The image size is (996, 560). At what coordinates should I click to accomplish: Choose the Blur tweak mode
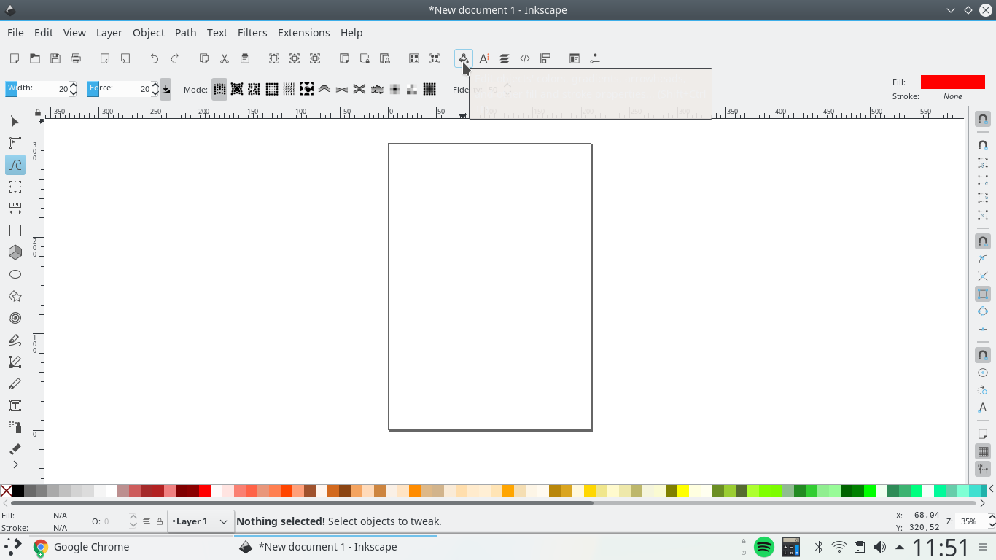pyautogui.click(x=429, y=89)
